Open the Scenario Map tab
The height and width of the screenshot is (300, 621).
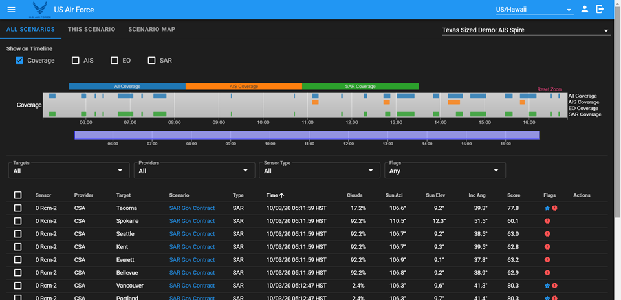pos(151,30)
